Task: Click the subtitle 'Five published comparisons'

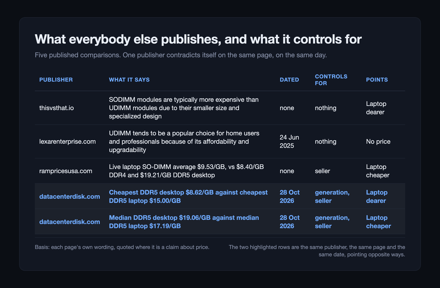Action: [x=181, y=55]
